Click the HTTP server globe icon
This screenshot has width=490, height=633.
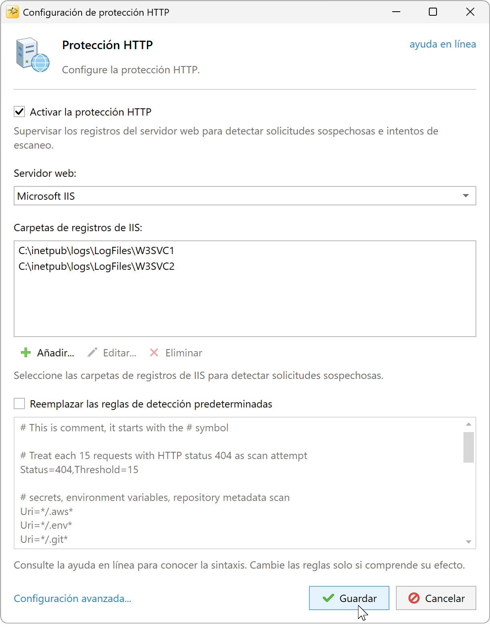tap(33, 55)
